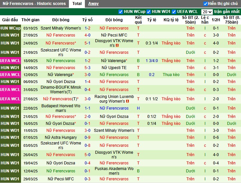Viewport: 241px width, 183px height.
Task: Click the Giải đấu column header
Action: click(10, 20)
